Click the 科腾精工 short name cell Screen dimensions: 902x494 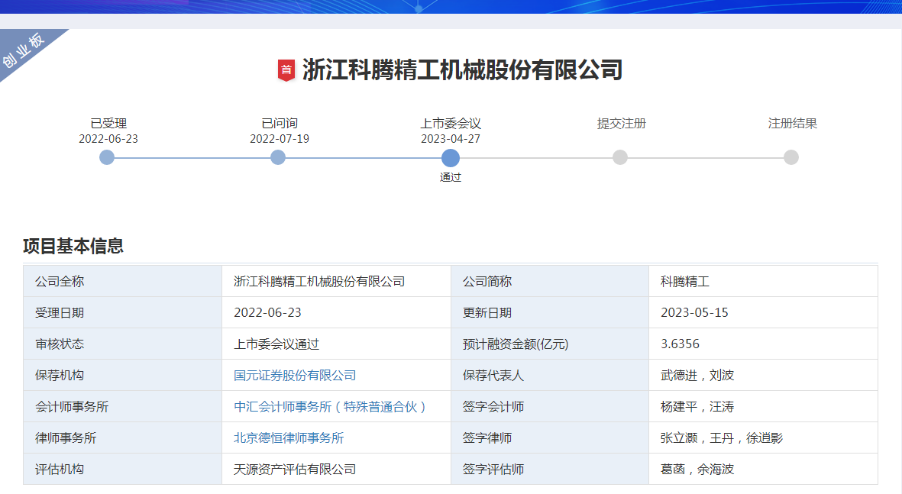coord(763,281)
